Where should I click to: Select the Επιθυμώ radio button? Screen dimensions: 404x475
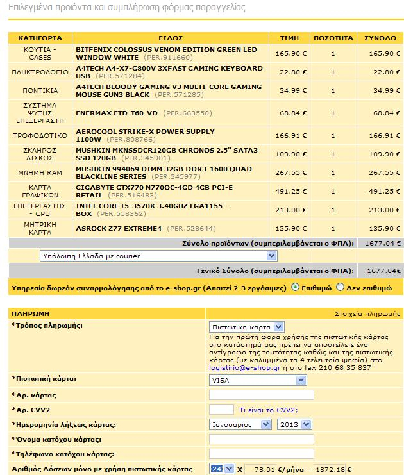[x=295, y=287]
